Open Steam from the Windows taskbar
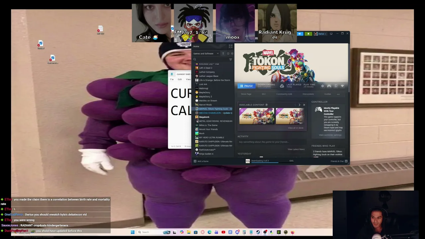Screen dimensions: 425x239 coord(258,232)
